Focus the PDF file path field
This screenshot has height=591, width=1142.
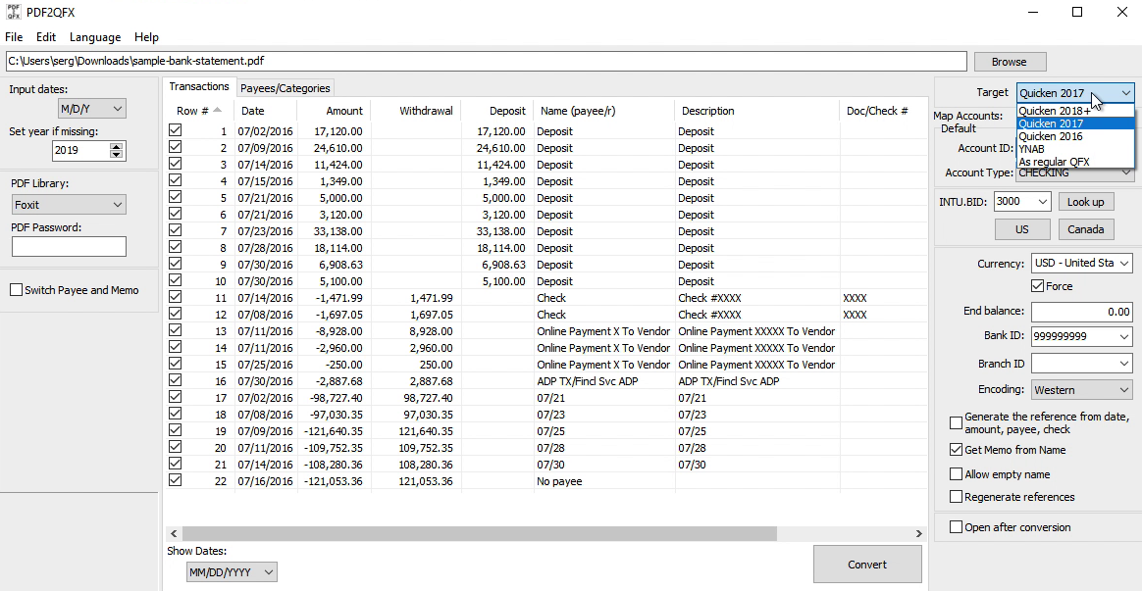486,61
